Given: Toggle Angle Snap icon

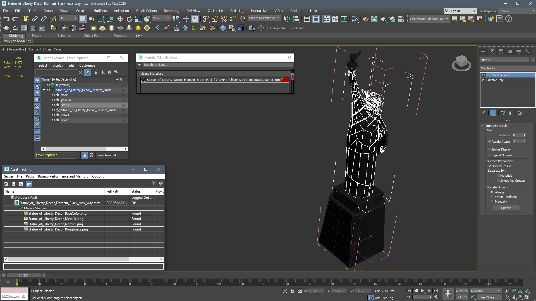Looking at the screenshot, I should tap(214, 19).
